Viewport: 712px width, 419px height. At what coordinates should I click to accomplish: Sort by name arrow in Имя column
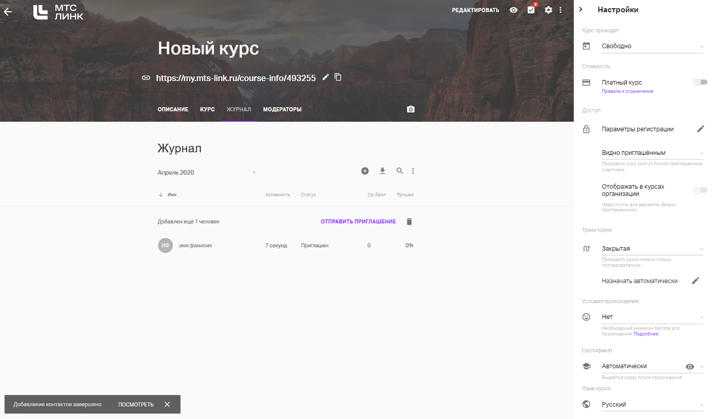[161, 195]
